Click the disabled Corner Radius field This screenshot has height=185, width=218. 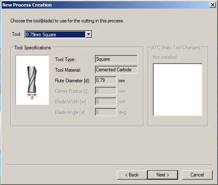coord(106,91)
